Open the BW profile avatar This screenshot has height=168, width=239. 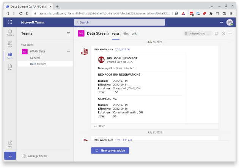click(x=230, y=22)
